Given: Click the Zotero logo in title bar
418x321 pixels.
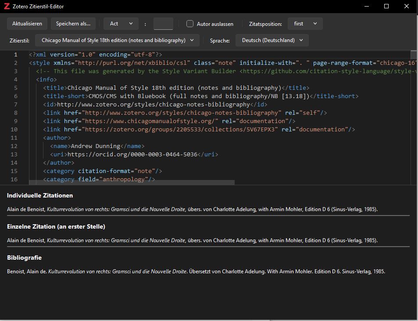Looking at the screenshot, I should pyautogui.click(x=6, y=6).
